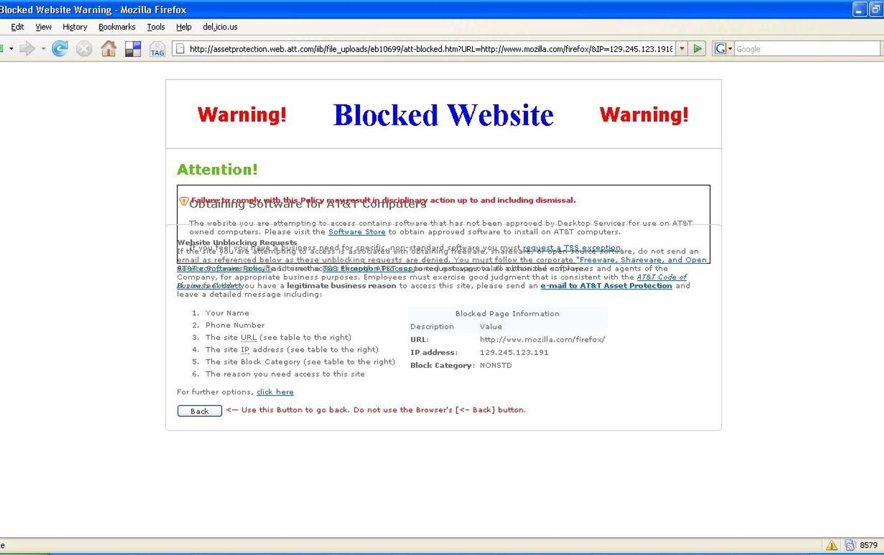Viewport: 884px width, 555px height.
Task: Click the yellow warning status bar icon
Action: [x=832, y=545]
